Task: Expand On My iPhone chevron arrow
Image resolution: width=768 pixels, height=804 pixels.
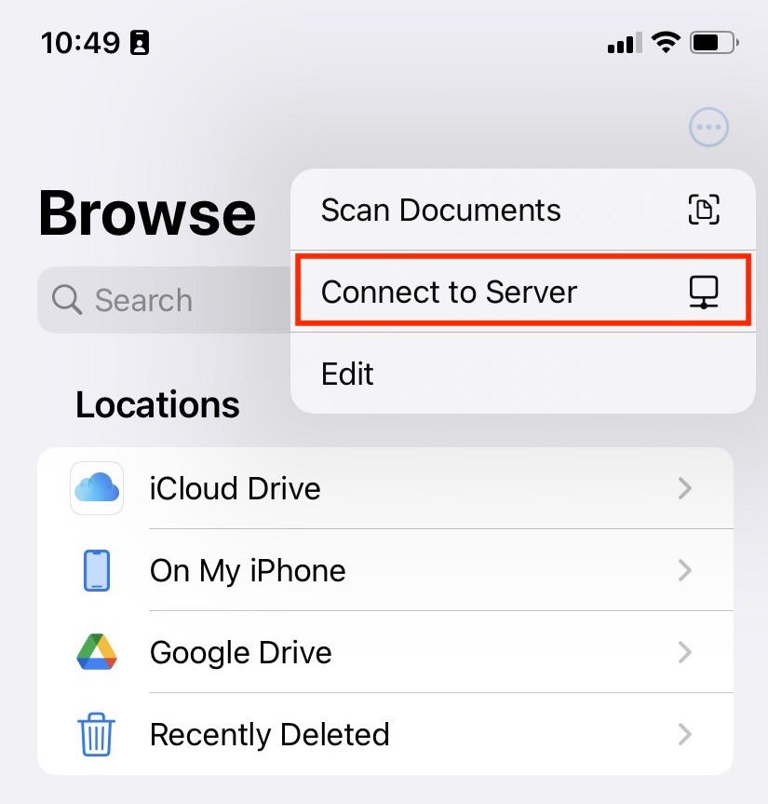Action: click(685, 570)
